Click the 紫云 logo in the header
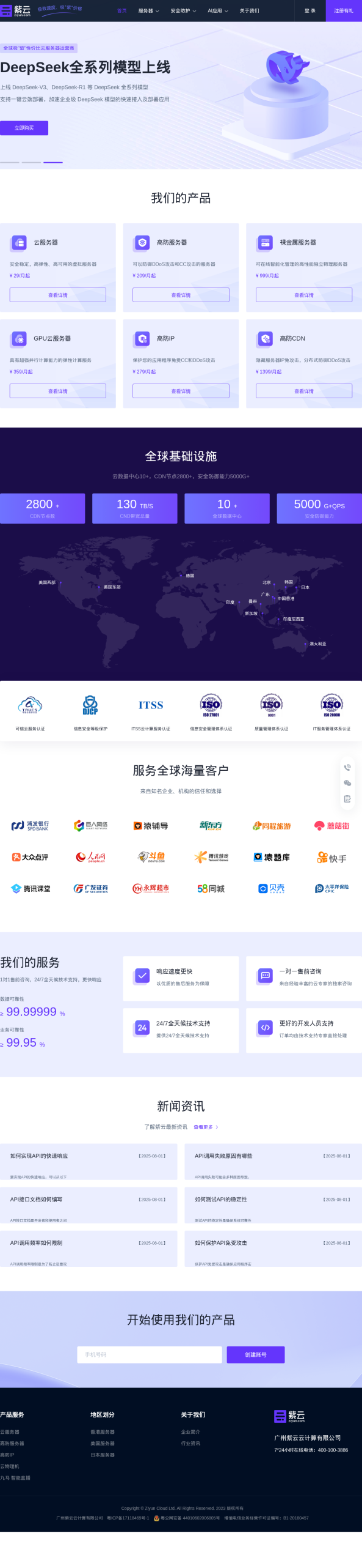Image resolution: width=362 pixels, height=1566 pixels. pyautogui.click(x=16, y=10)
